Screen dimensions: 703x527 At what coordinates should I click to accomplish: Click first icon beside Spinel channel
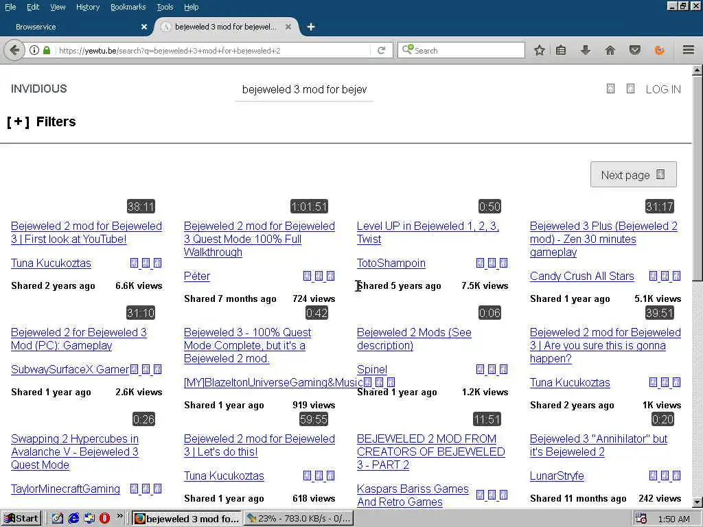point(480,369)
